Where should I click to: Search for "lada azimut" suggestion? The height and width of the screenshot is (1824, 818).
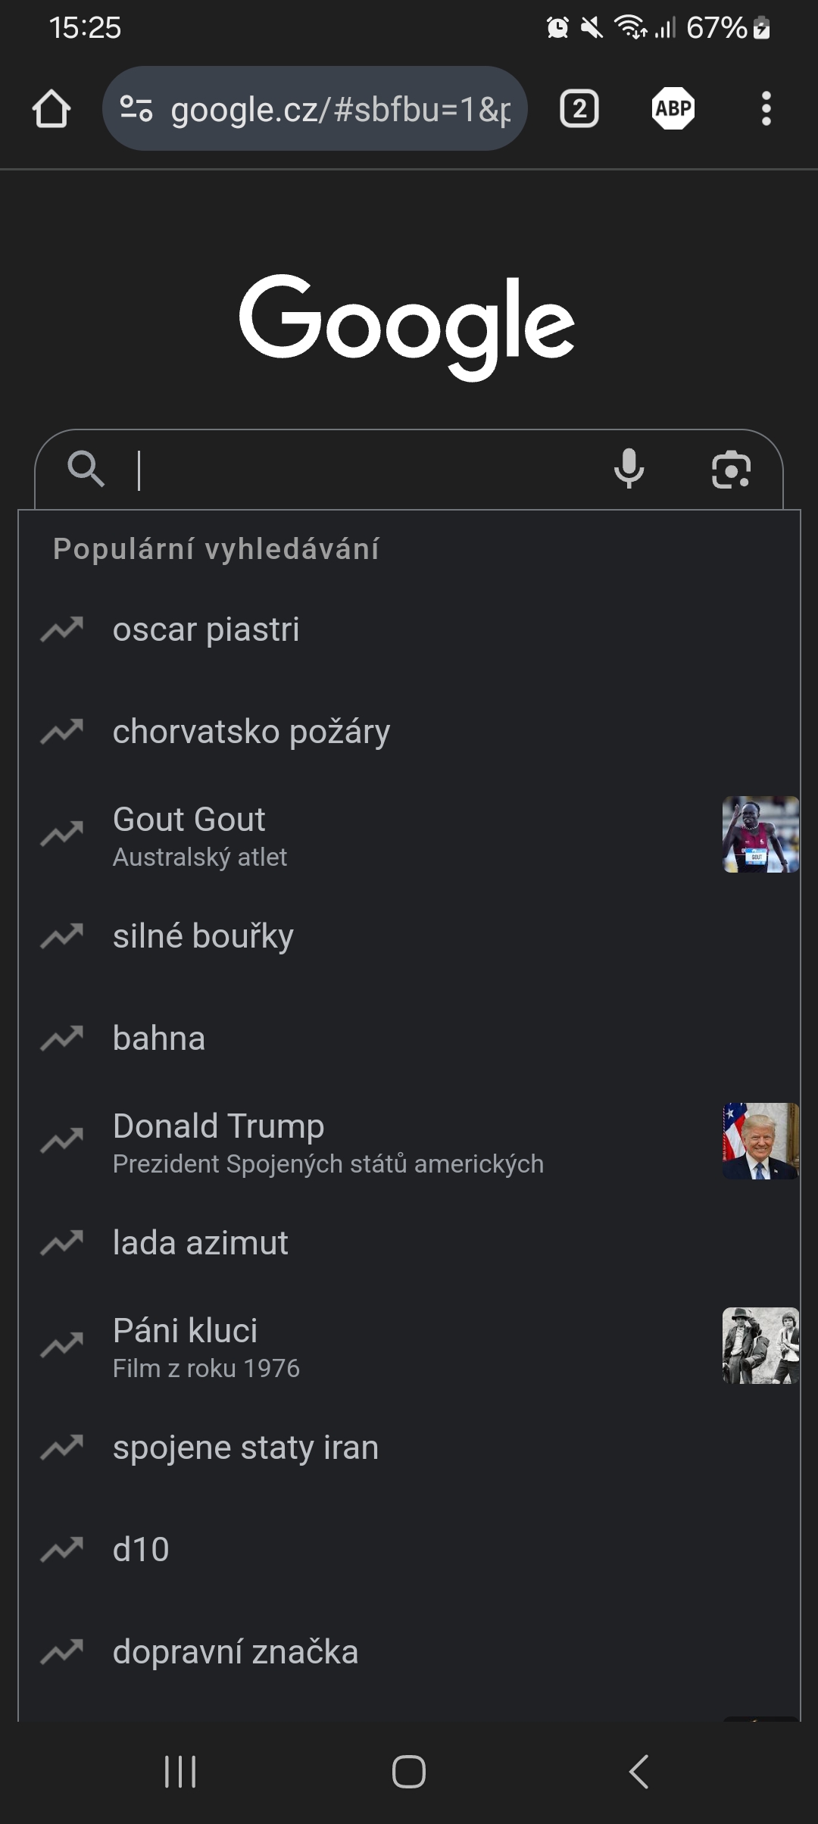click(x=201, y=1244)
